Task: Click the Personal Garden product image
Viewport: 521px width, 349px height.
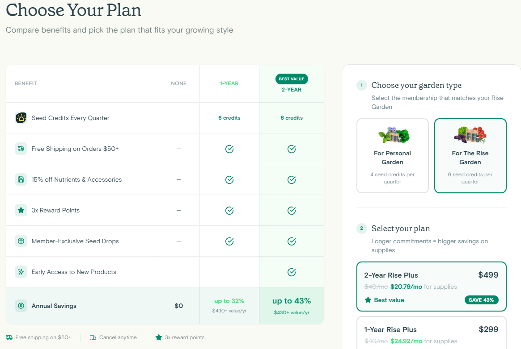Action: click(x=394, y=135)
